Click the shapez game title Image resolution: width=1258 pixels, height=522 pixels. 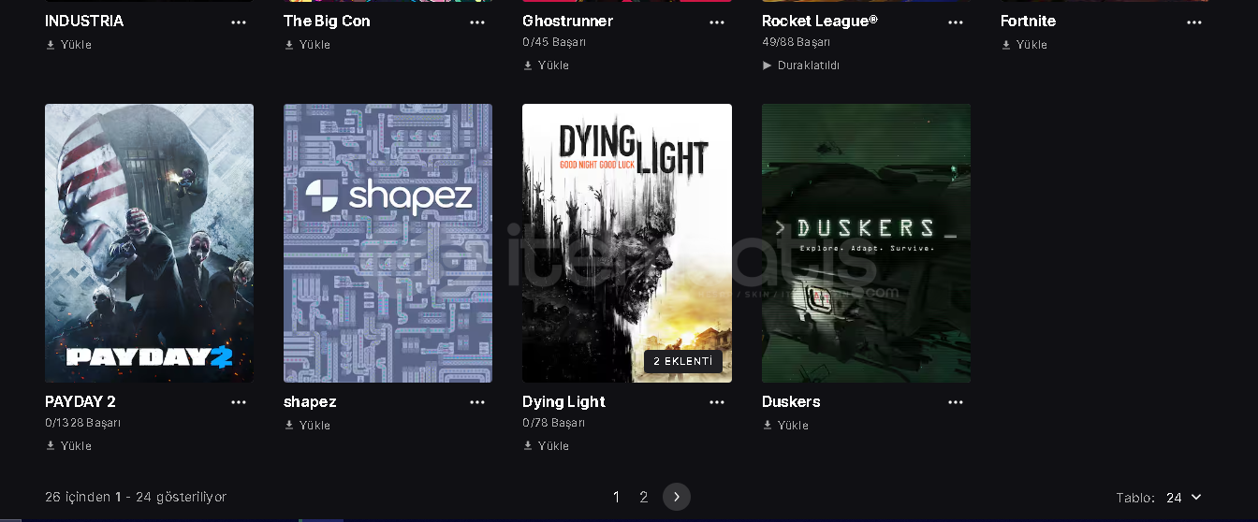310,401
